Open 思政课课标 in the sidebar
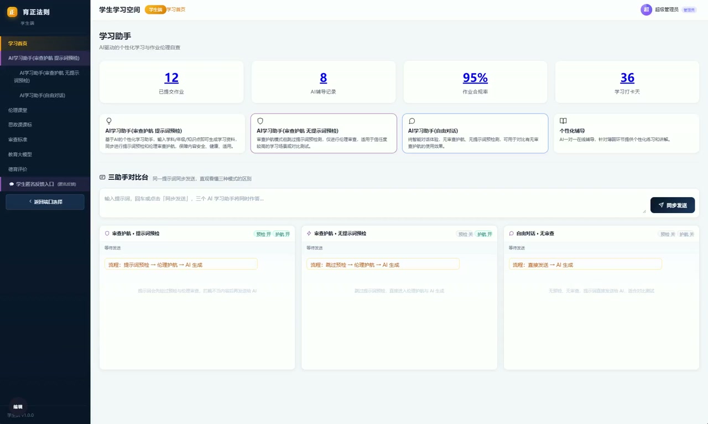Screen dimensions: 708x424 pos(45,125)
